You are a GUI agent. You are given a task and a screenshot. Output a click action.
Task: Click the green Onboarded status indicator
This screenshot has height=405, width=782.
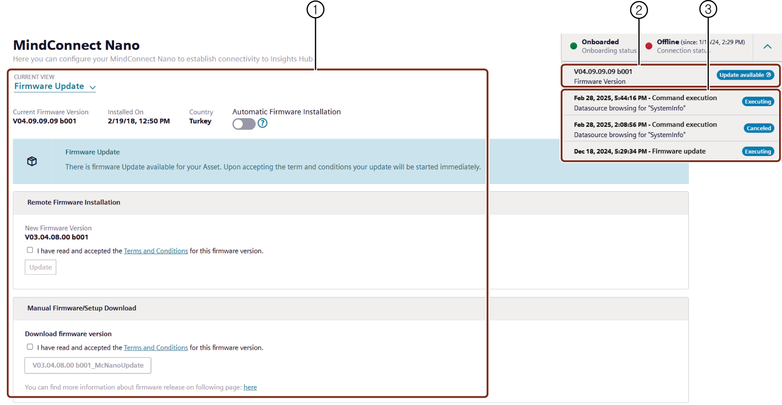(x=574, y=46)
